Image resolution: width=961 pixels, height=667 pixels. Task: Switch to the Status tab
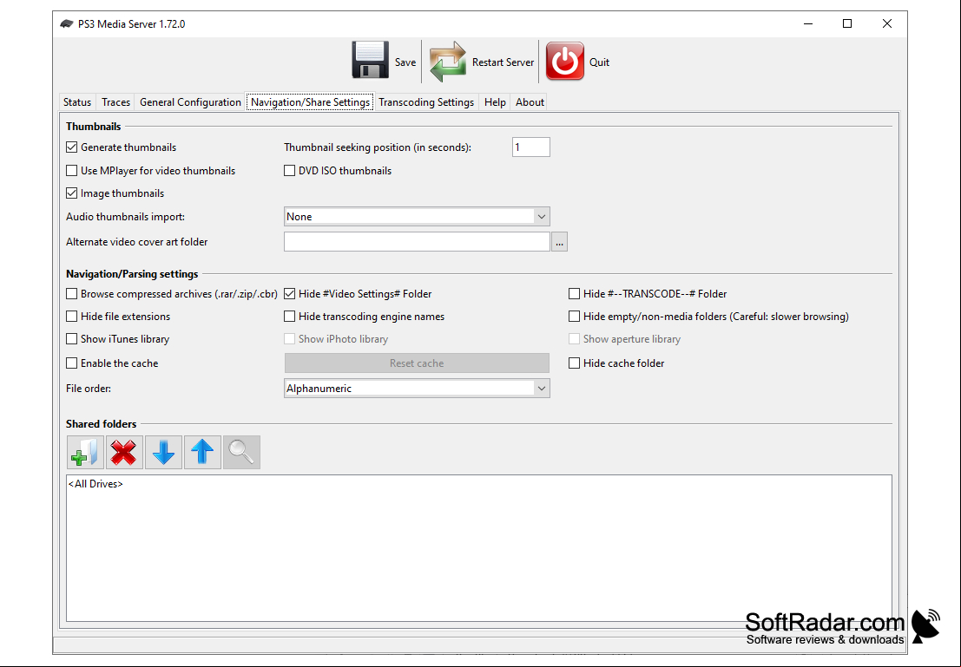click(77, 101)
